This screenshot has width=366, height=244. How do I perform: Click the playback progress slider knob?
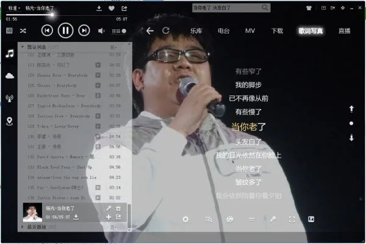52,15
